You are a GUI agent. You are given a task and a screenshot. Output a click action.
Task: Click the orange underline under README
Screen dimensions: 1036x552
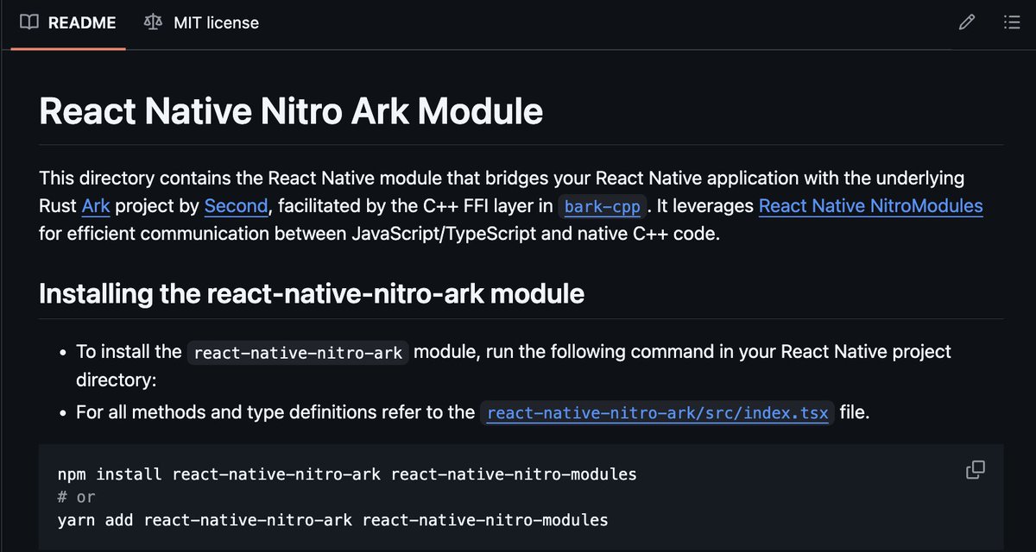(x=67, y=48)
